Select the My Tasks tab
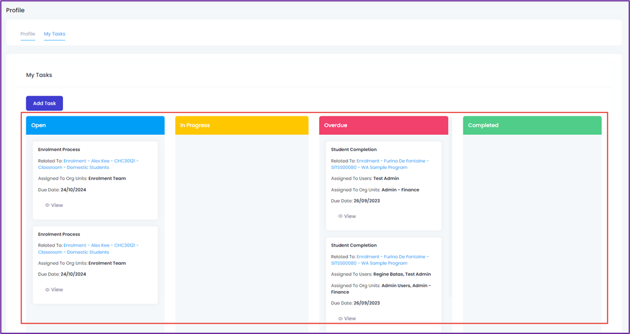This screenshot has width=630, height=334. tap(55, 34)
